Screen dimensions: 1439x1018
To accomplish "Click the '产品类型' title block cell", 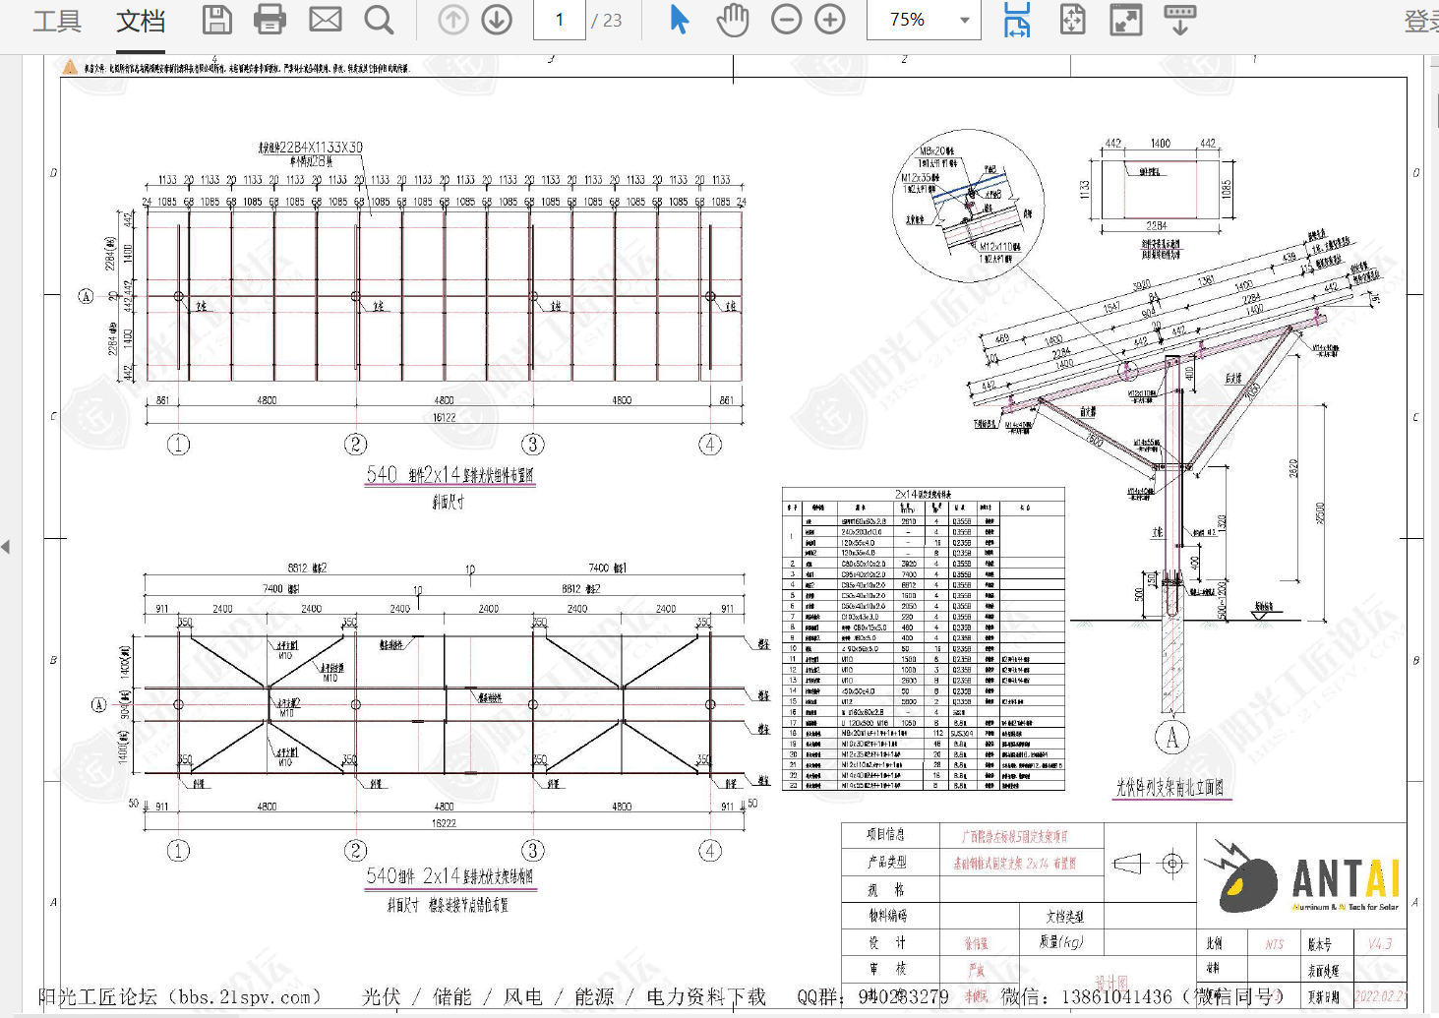I will (x=886, y=862).
